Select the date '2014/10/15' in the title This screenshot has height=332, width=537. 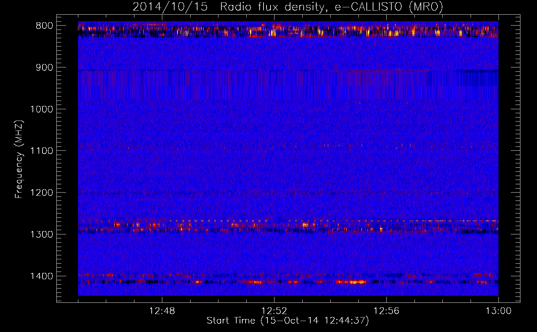(170, 7)
